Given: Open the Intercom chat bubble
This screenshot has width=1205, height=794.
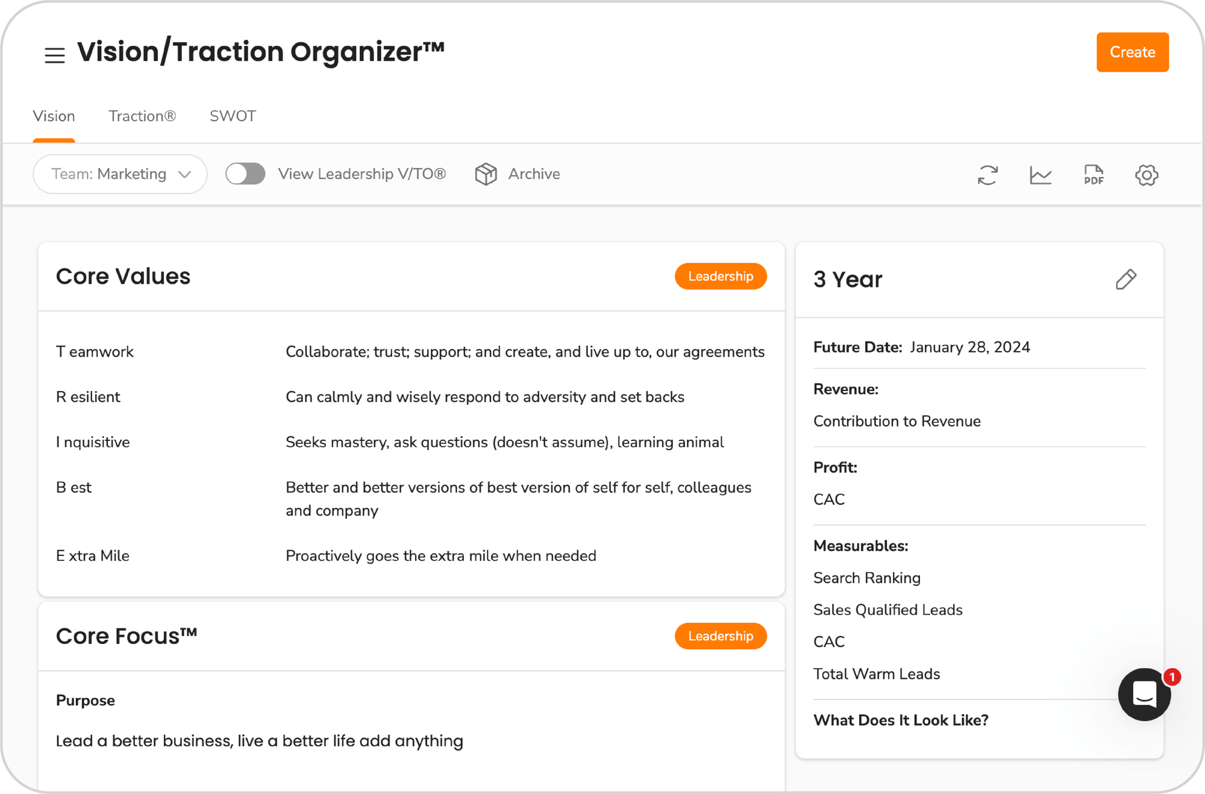Looking at the screenshot, I should coord(1144,695).
